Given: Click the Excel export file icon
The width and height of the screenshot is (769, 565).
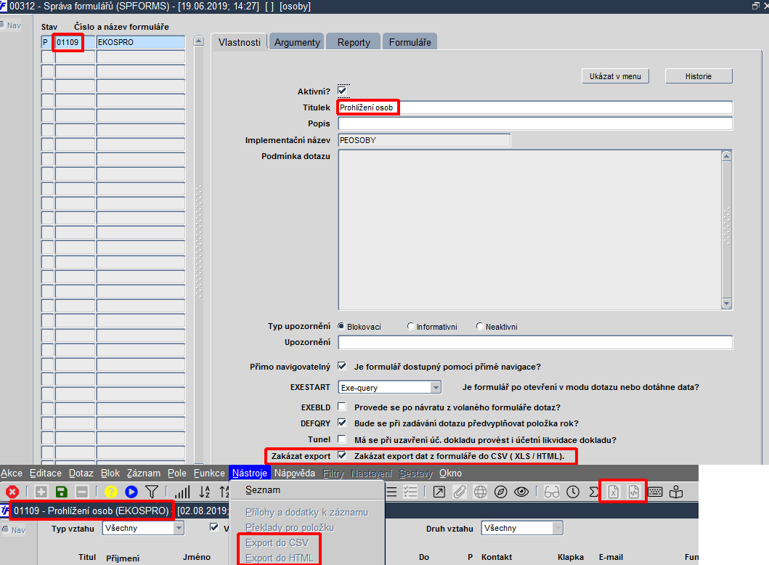Looking at the screenshot, I should pos(614,492).
